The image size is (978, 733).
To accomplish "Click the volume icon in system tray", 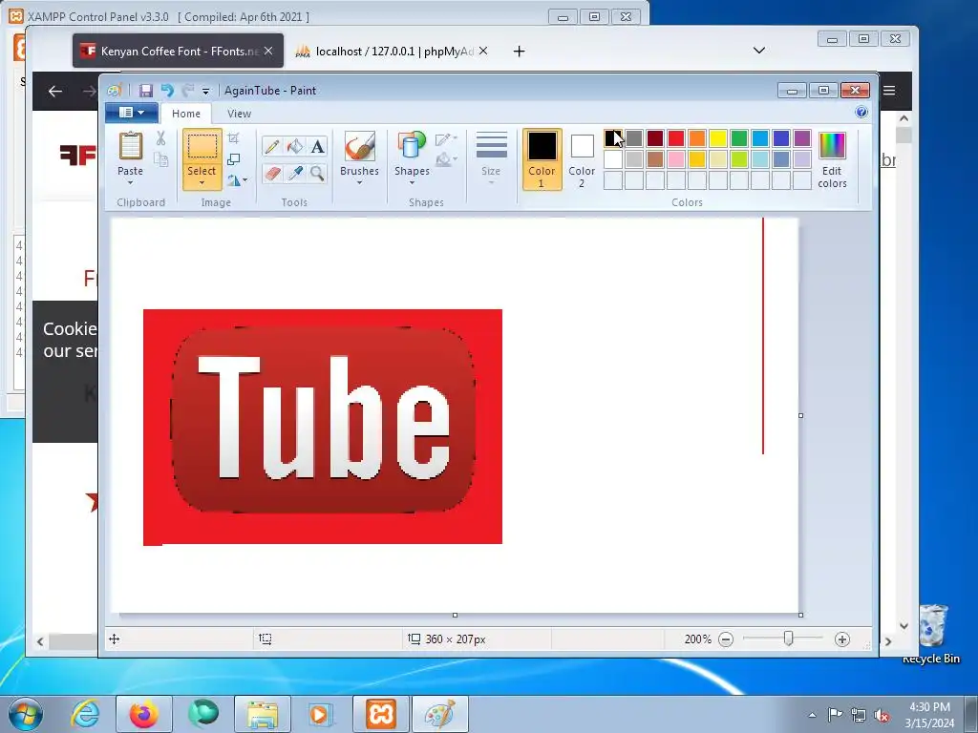I will [x=882, y=716].
